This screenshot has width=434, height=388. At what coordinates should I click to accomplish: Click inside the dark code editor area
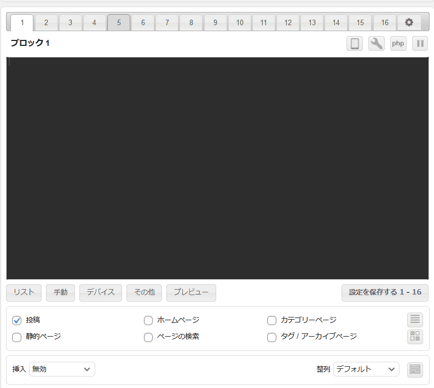(x=217, y=168)
